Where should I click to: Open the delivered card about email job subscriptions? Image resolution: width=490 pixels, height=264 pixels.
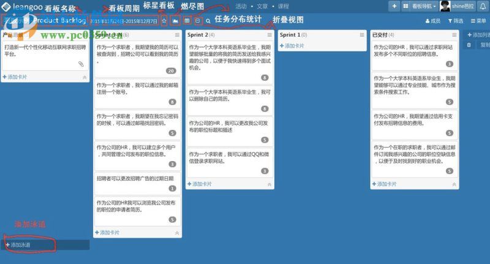click(415, 159)
